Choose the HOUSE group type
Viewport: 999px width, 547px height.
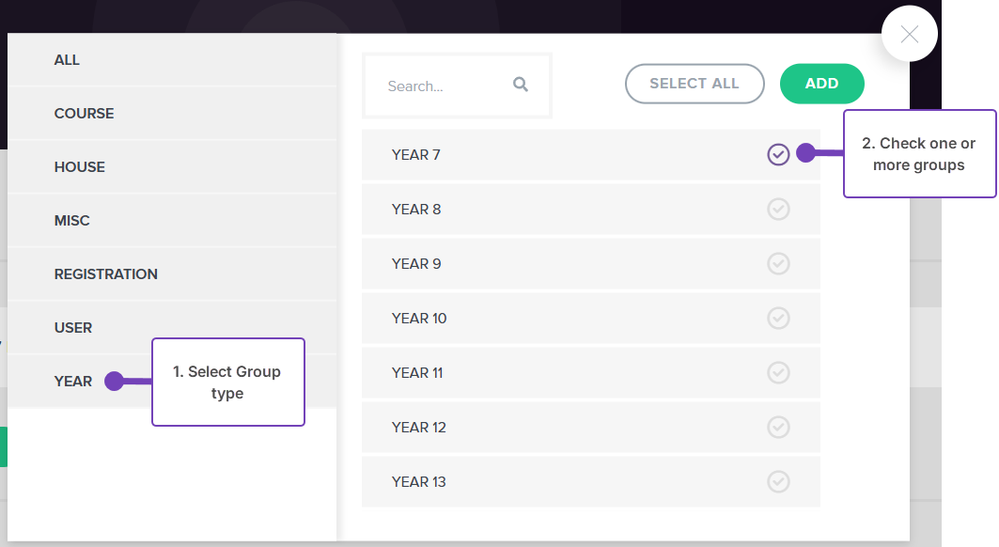tap(80, 167)
